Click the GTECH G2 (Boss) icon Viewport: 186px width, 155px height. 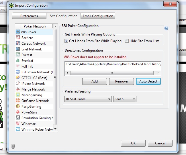tap(18, 78)
